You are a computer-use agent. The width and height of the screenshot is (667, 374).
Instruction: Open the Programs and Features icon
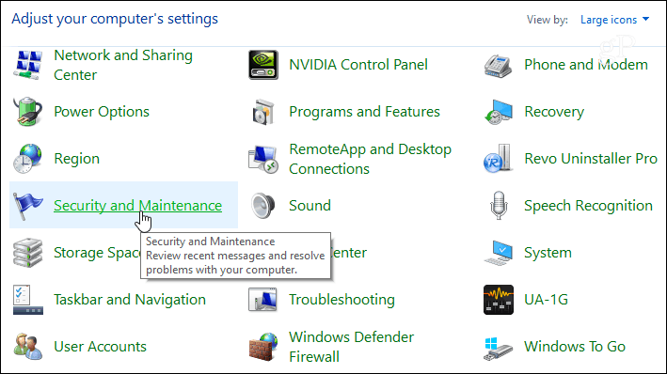tap(263, 112)
